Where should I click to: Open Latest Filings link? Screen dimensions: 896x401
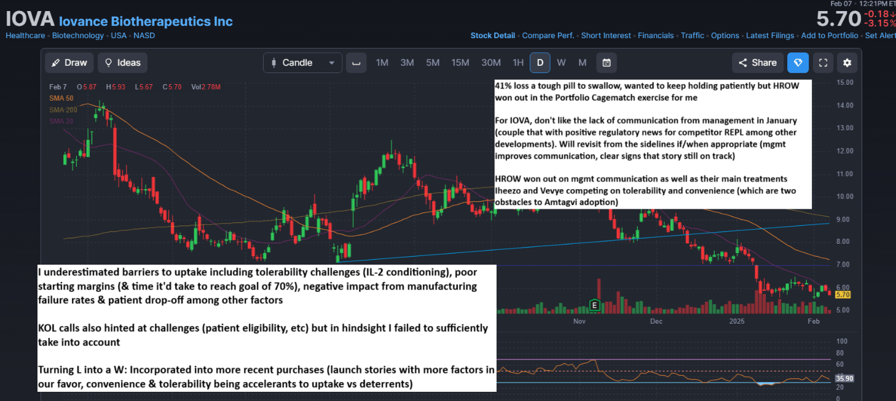point(770,36)
